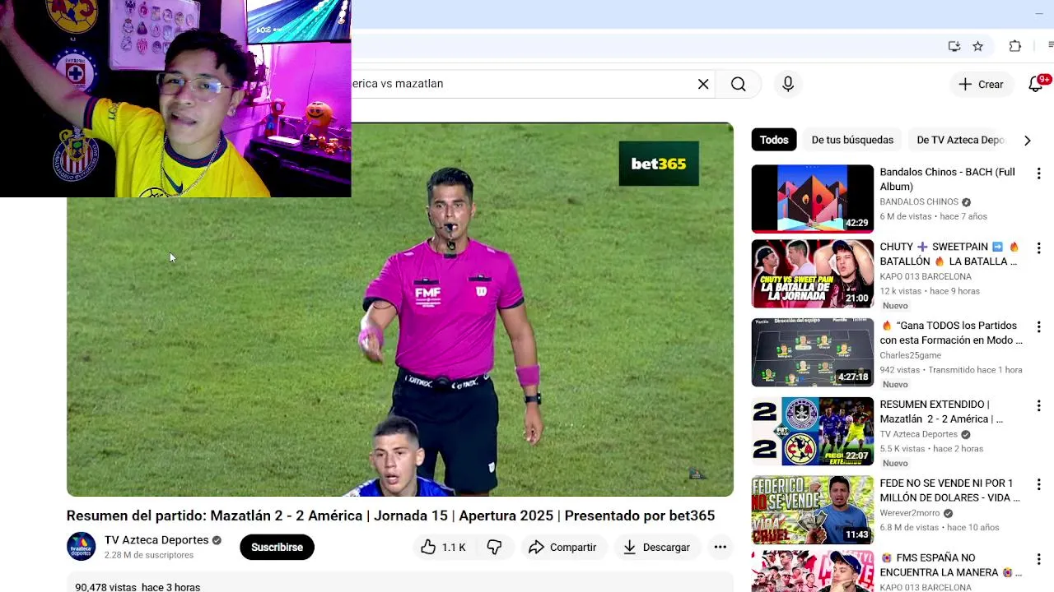Click the Descargar download button
The width and height of the screenshot is (1054, 592).
tap(656, 548)
